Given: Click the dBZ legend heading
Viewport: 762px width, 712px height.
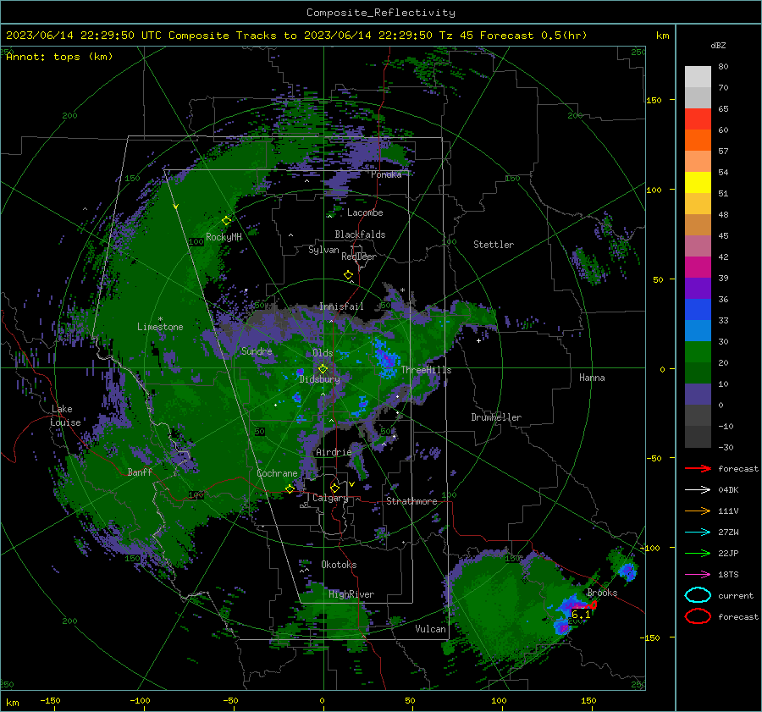Looking at the screenshot, I should point(718,46).
